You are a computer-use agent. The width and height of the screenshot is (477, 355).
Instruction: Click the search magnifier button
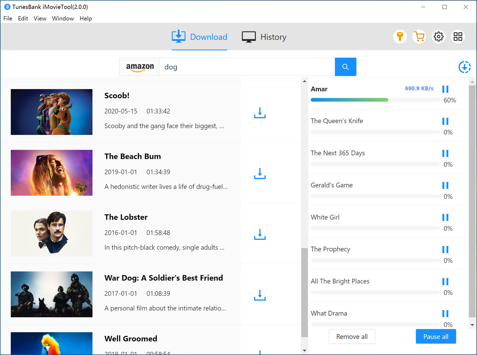tap(345, 67)
